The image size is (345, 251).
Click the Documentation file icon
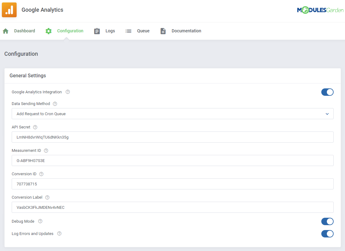click(x=163, y=31)
